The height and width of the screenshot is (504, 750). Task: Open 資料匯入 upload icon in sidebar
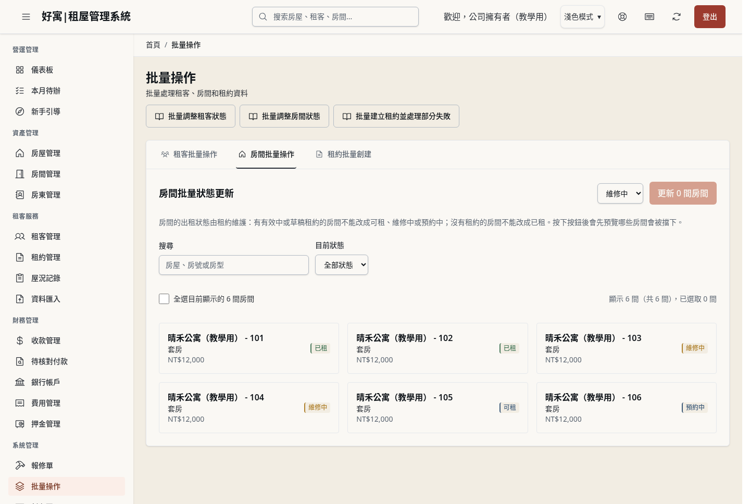(20, 299)
